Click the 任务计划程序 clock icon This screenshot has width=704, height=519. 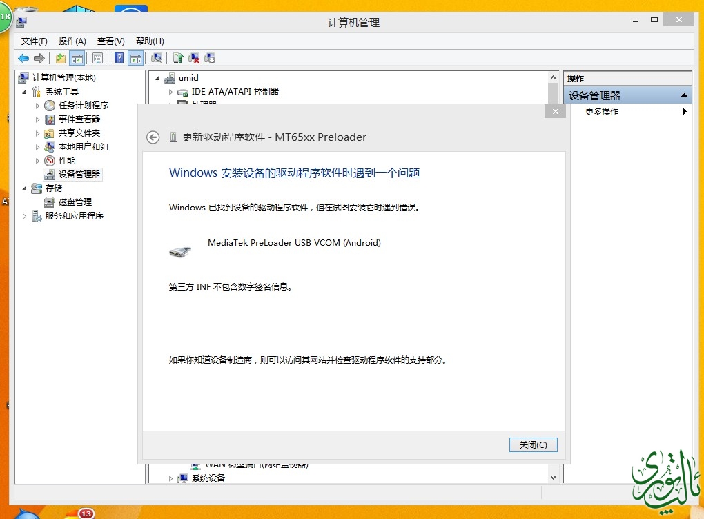(50, 106)
